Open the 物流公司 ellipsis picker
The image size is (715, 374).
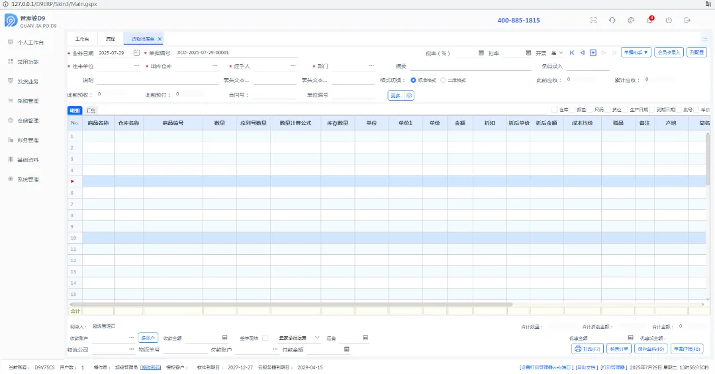[131, 350]
